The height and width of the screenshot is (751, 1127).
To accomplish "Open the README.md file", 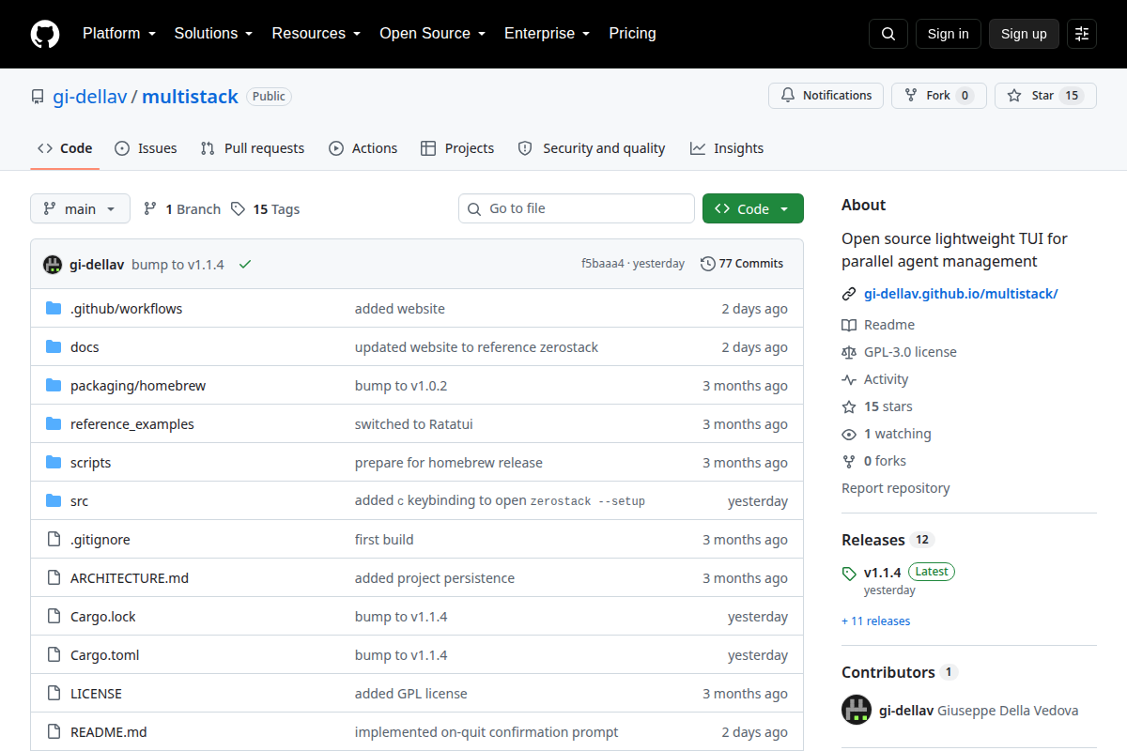I will (x=109, y=732).
